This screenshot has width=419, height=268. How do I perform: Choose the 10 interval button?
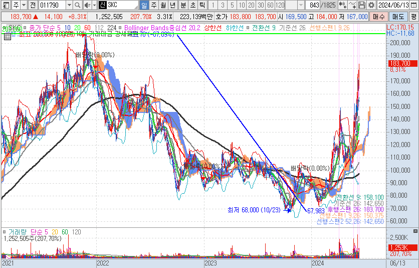point(242,5)
